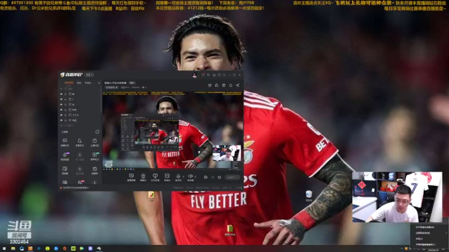Select the orange highlighted scene tab
Image resolution: width=449 pixels, height=252 pixels.
click(68, 83)
